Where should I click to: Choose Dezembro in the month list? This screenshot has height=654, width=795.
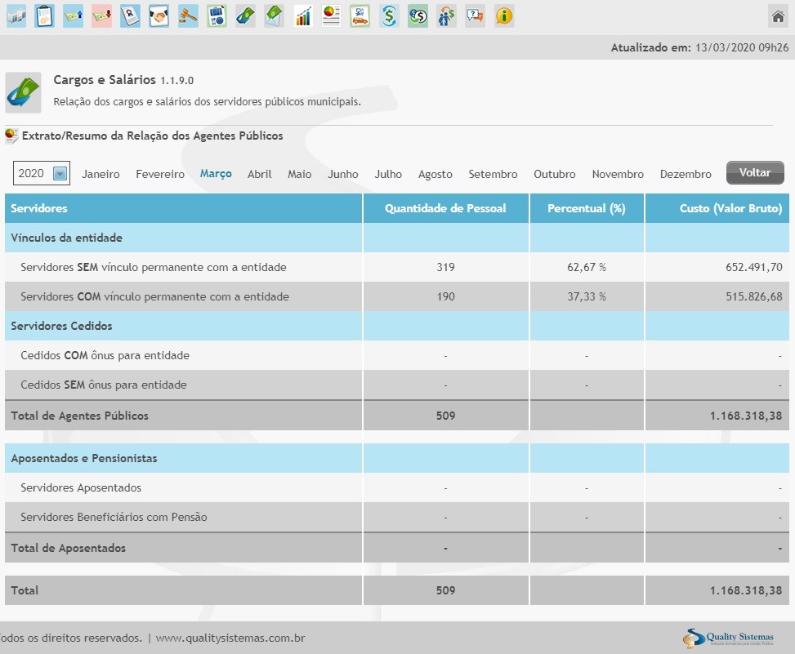click(x=686, y=174)
